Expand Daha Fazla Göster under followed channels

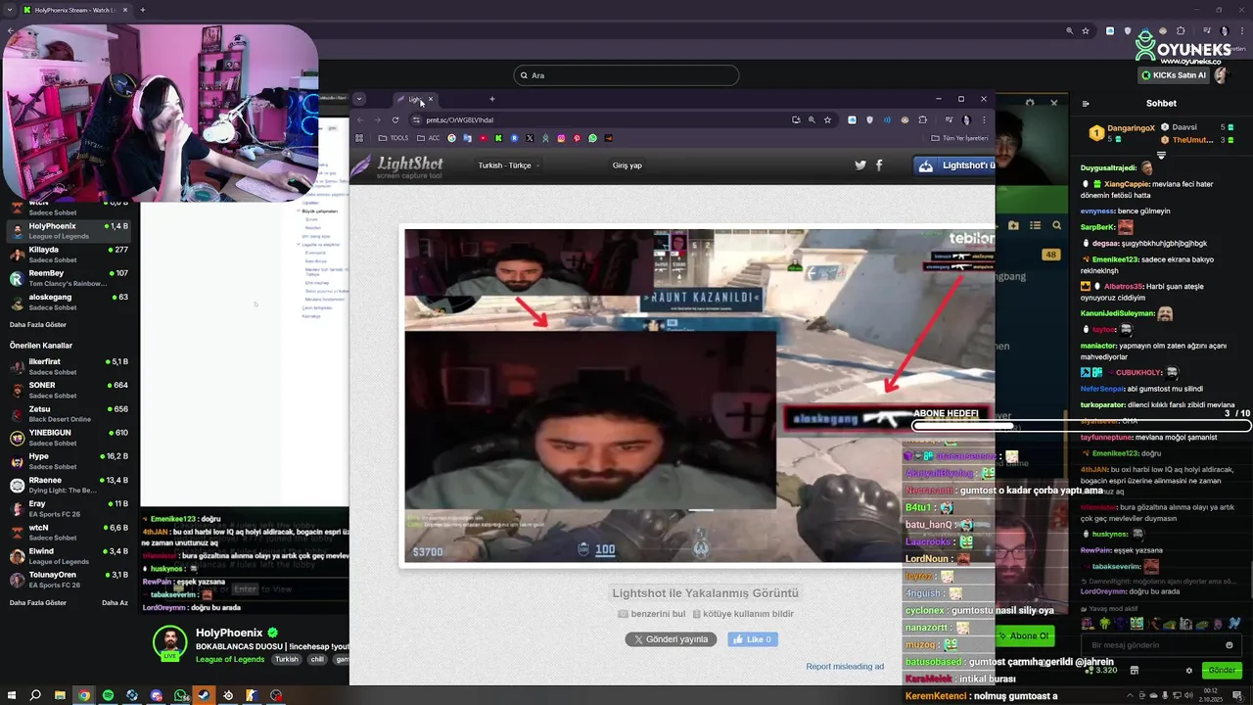tap(38, 324)
